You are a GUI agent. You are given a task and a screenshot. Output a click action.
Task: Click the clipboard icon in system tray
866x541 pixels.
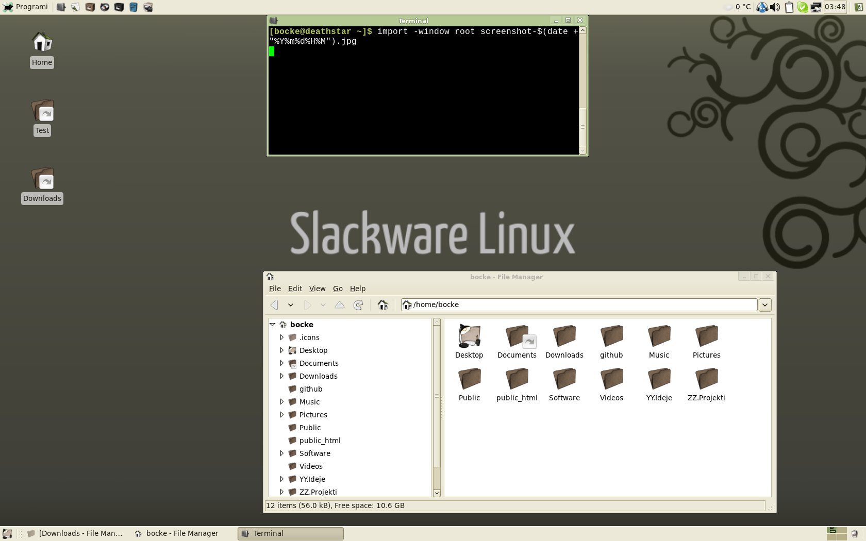coord(789,7)
